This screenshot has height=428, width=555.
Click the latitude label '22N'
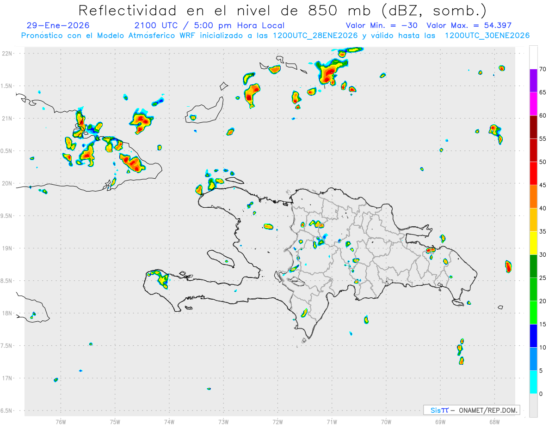[8, 53]
